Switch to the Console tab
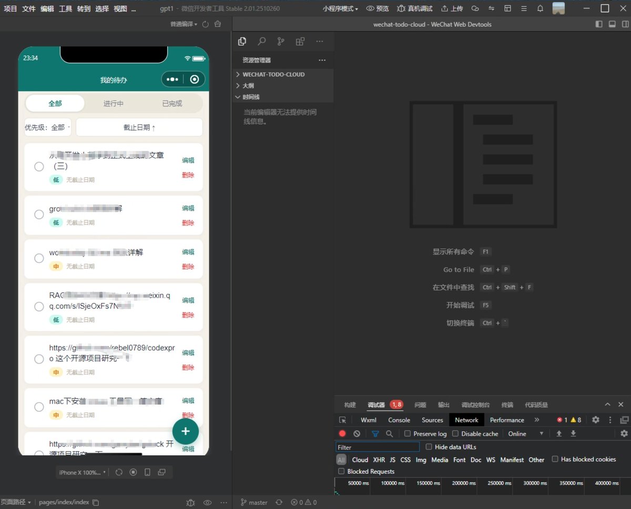Viewport: 631px width, 509px height. click(399, 420)
